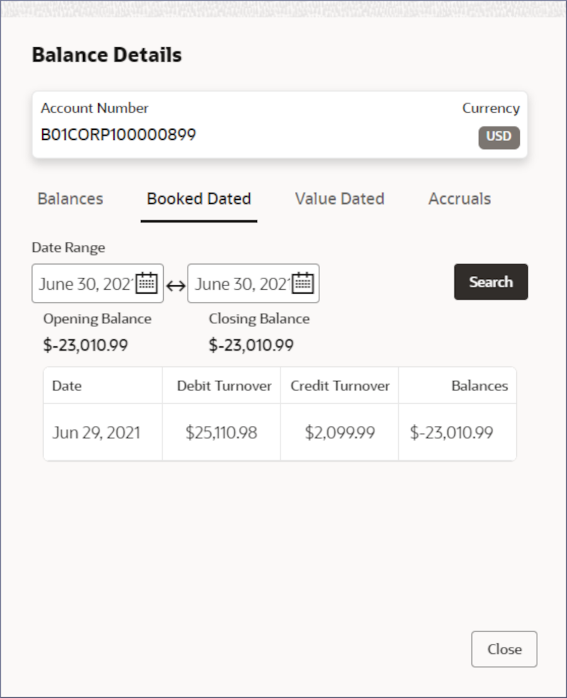
Task: Click the Balance Details heading
Action: click(107, 55)
